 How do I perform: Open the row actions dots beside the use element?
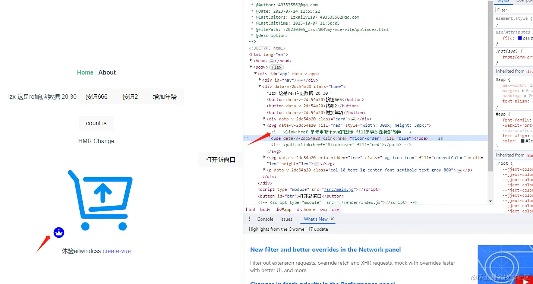pos(246,138)
